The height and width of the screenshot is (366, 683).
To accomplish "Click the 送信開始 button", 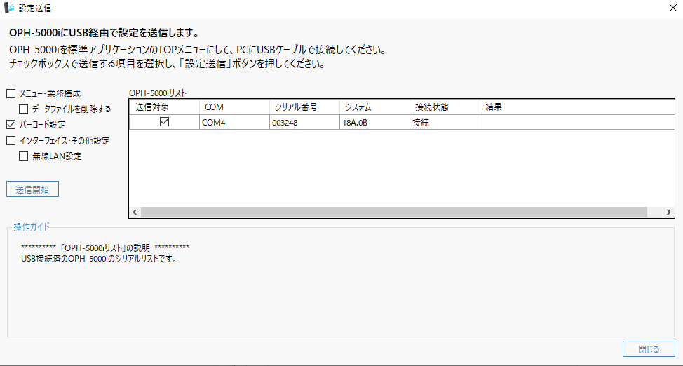I will tap(33, 189).
